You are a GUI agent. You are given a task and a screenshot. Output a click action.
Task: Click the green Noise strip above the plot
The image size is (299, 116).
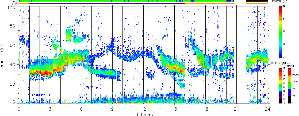pyautogui.click(x=127, y=1)
